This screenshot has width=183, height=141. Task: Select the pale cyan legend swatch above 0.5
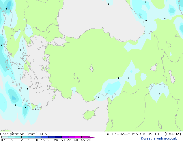tap(12, 137)
